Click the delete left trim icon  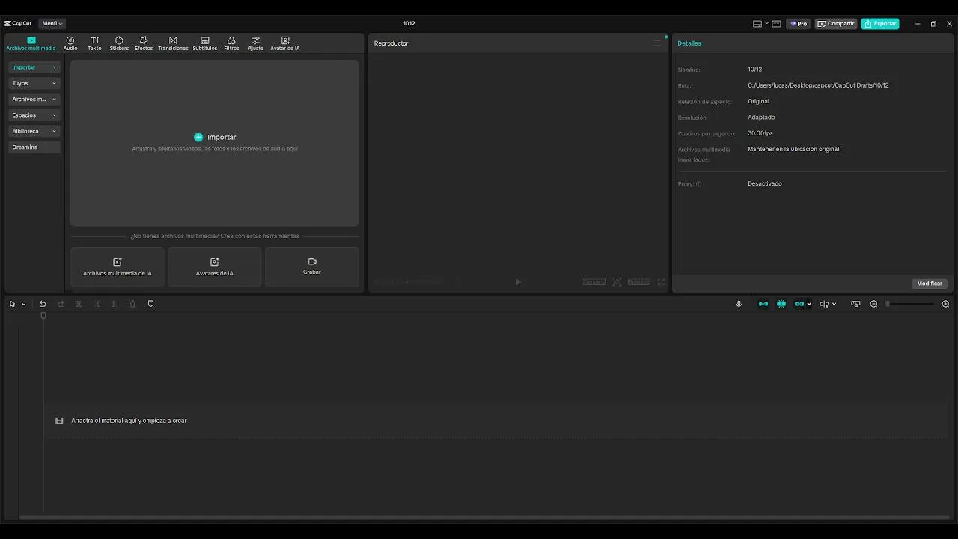tap(97, 304)
